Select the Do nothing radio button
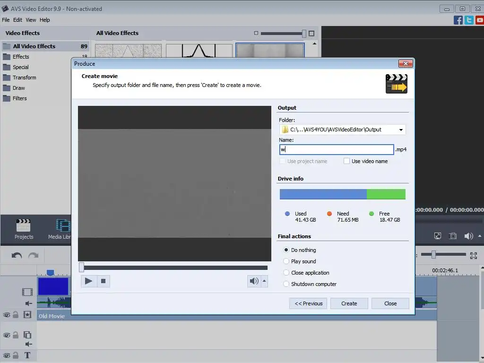 point(286,250)
